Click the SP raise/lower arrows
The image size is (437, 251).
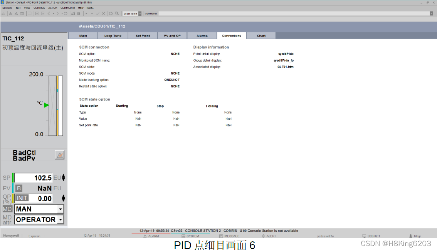tap(64, 177)
